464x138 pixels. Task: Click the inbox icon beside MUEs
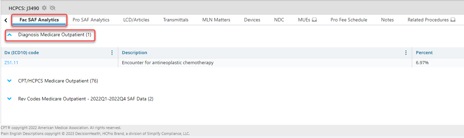pyautogui.click(x=314, y=20)
